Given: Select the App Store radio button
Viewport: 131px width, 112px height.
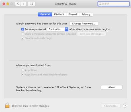Looking at the screenshot, I should [x=23, y=70].
